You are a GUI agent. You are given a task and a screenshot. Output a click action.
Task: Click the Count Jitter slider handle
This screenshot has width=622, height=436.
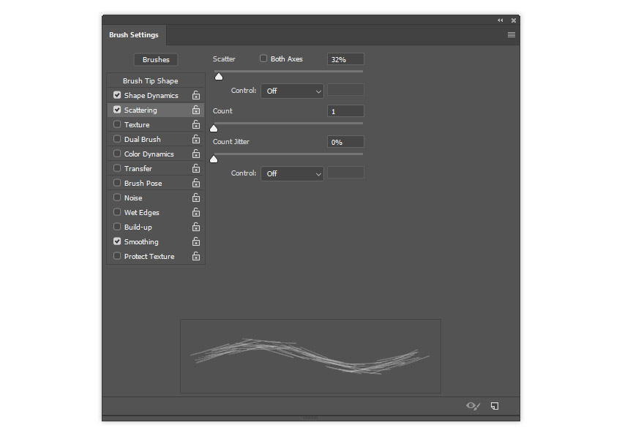coord(214,159)
